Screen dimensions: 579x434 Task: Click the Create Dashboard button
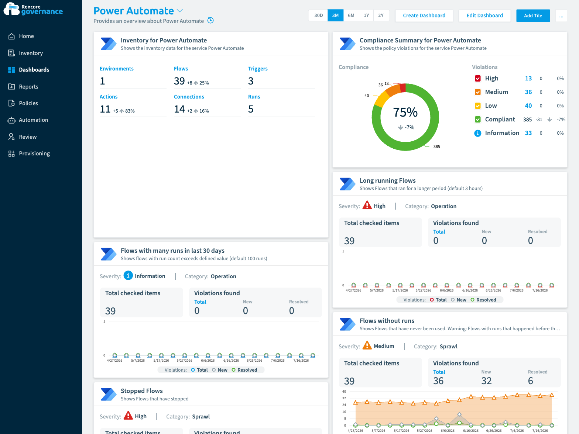pos(424,15)
